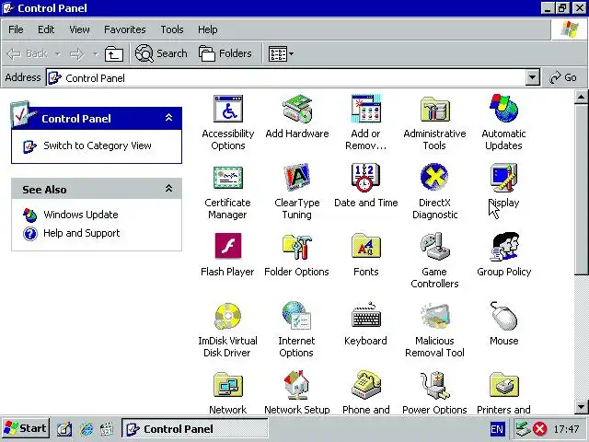Expand the Forward history dropdown arrow
Viewport: 589px width, 442px height.
click(x=96, y=54)
